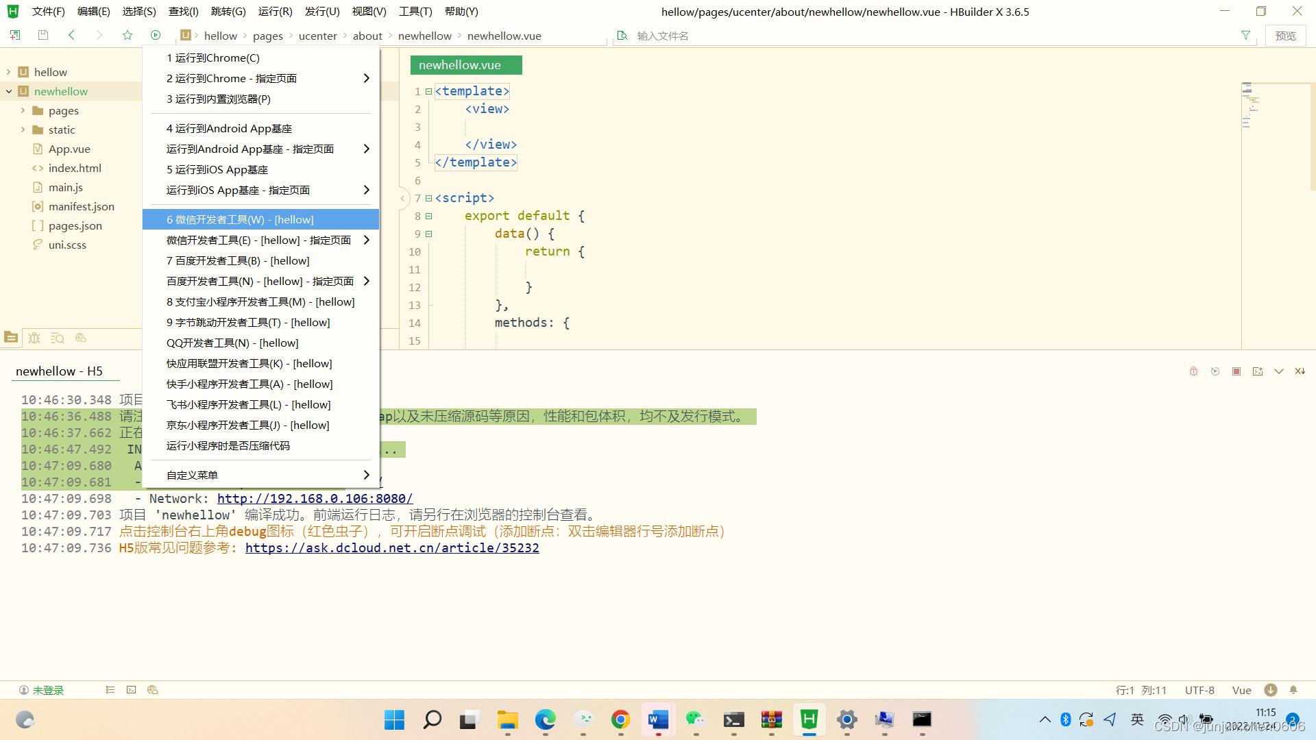Screen dimensions: 1316x740
Task: Open the Windows Start menu
Action: 394,719
